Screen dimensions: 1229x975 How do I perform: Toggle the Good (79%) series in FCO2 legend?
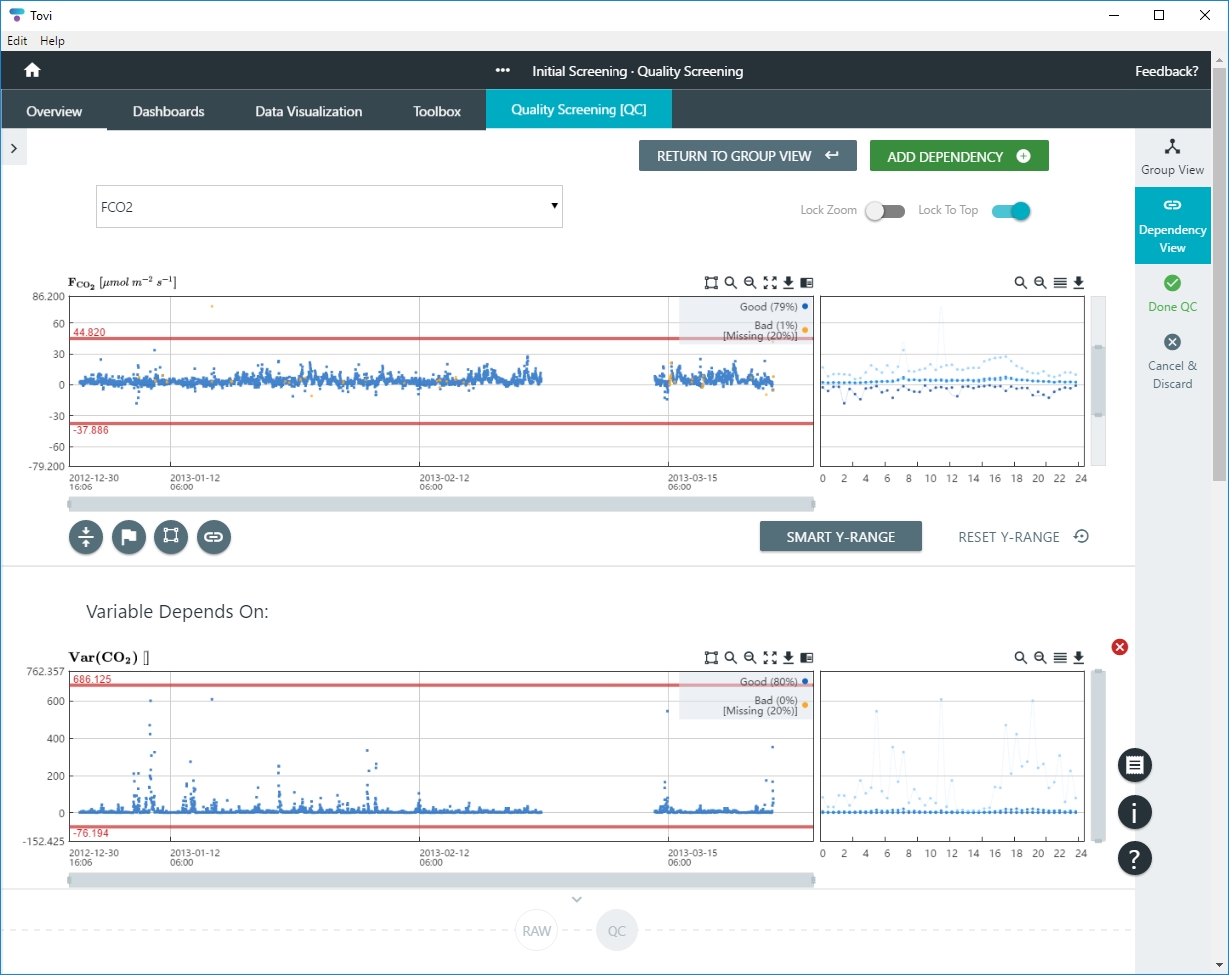click(x=773, y=306)
